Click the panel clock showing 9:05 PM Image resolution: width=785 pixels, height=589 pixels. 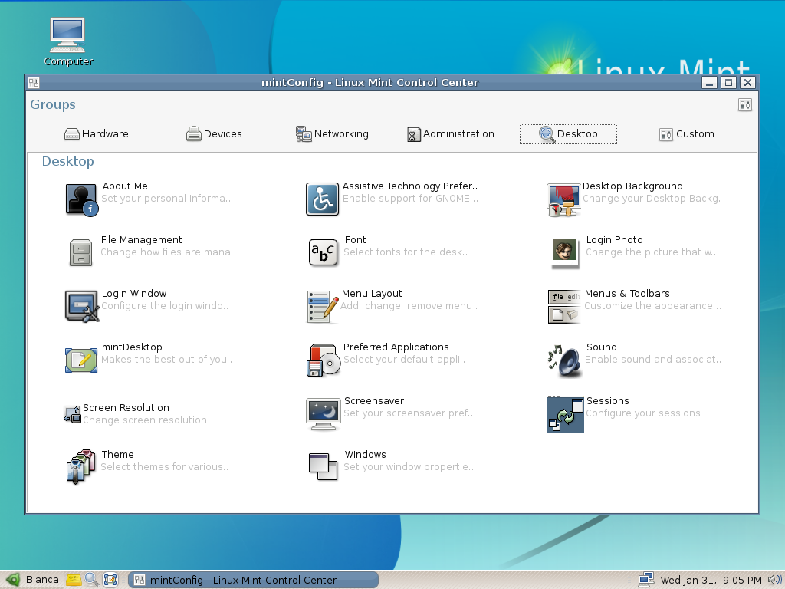coord(711,580)
